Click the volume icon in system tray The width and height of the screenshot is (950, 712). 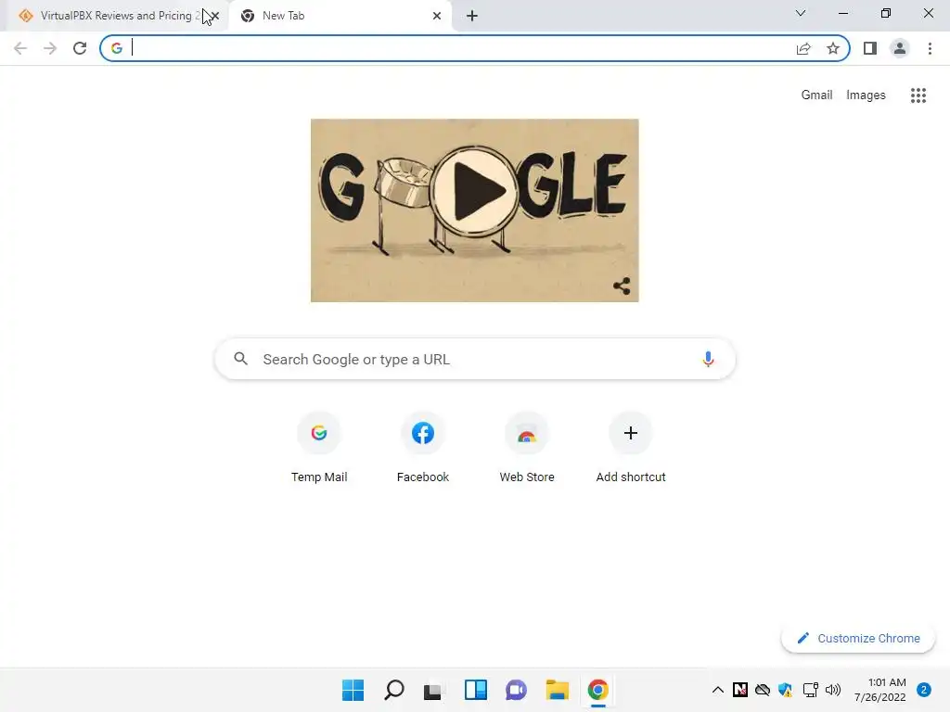click(833, 690)
